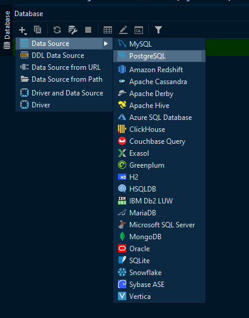Choose SQLite label
Image resolution: width=249 pixels, height=318 pixels.
pos(139,261)
